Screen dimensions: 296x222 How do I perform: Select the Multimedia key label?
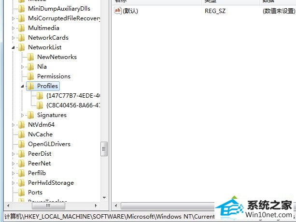(x=43, y=28)
